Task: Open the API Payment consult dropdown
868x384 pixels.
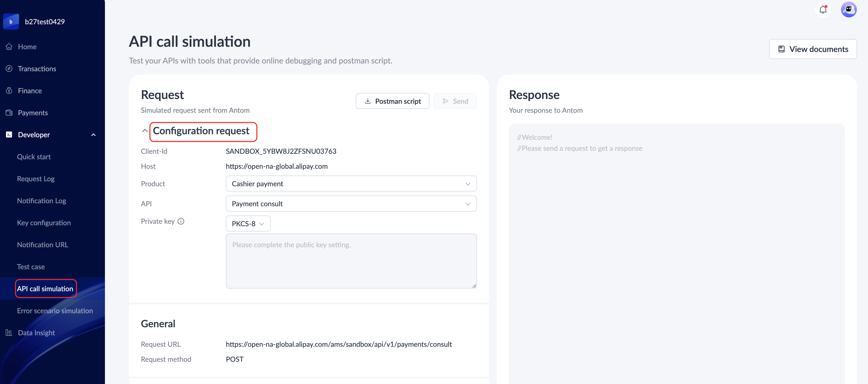Action: 351,204
